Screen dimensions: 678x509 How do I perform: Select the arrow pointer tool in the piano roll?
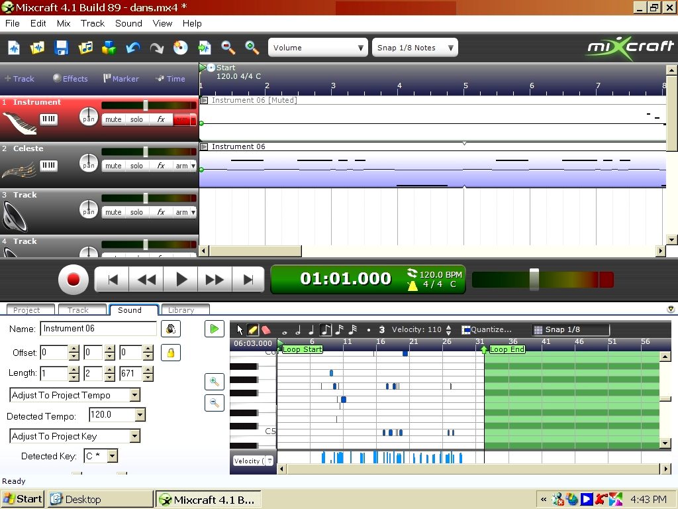(x=240, y=330)
